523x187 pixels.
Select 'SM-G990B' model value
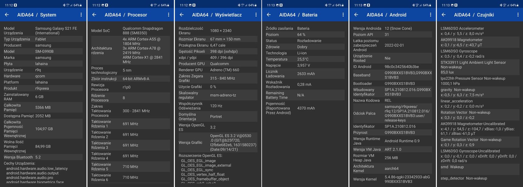pos(44,51)
